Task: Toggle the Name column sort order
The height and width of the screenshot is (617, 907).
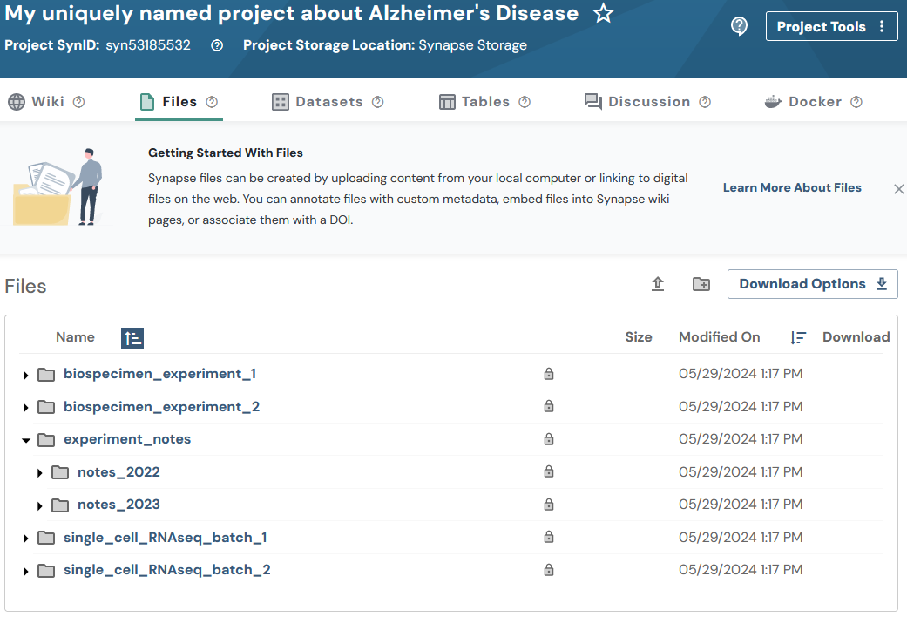Action: point(132,338)
